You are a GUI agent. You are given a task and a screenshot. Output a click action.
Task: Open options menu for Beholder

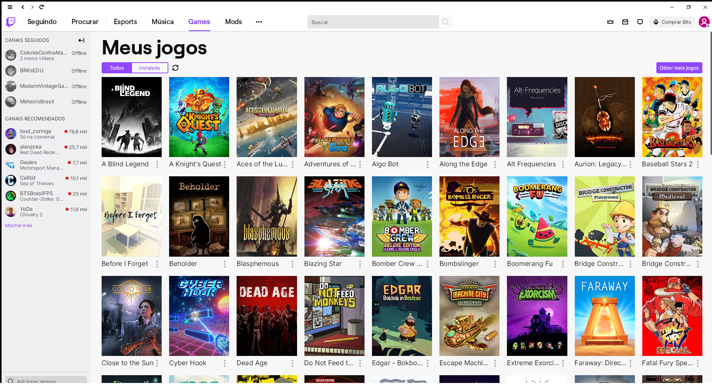(x=225, y=264)
